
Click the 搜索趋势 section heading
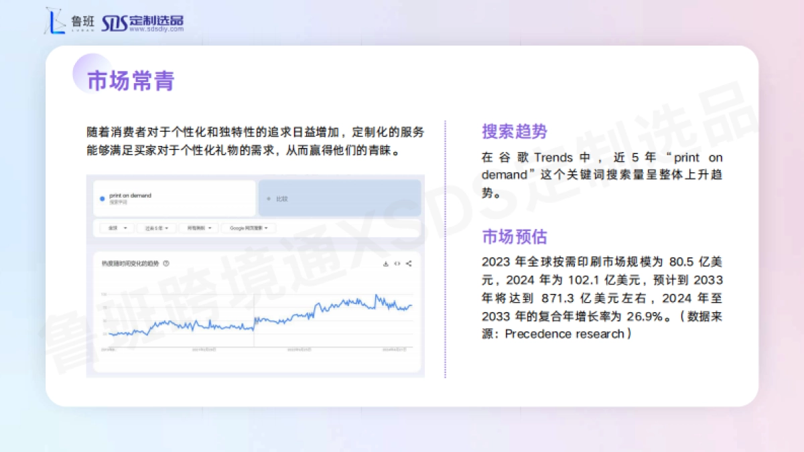point(514,132)
